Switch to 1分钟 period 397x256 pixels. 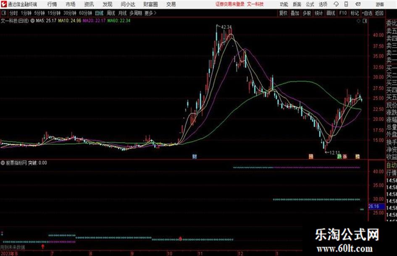point(26,13)
